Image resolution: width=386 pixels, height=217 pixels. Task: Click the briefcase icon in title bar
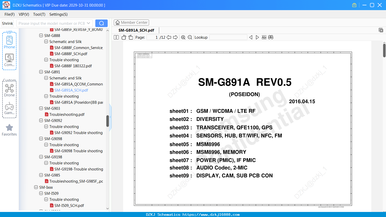click(x=354, y=5)
